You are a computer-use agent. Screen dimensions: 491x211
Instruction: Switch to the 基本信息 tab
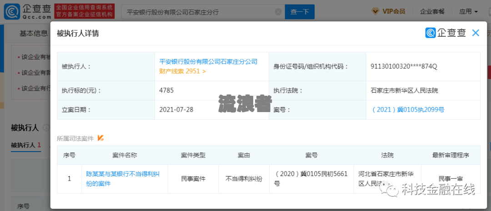34,34
